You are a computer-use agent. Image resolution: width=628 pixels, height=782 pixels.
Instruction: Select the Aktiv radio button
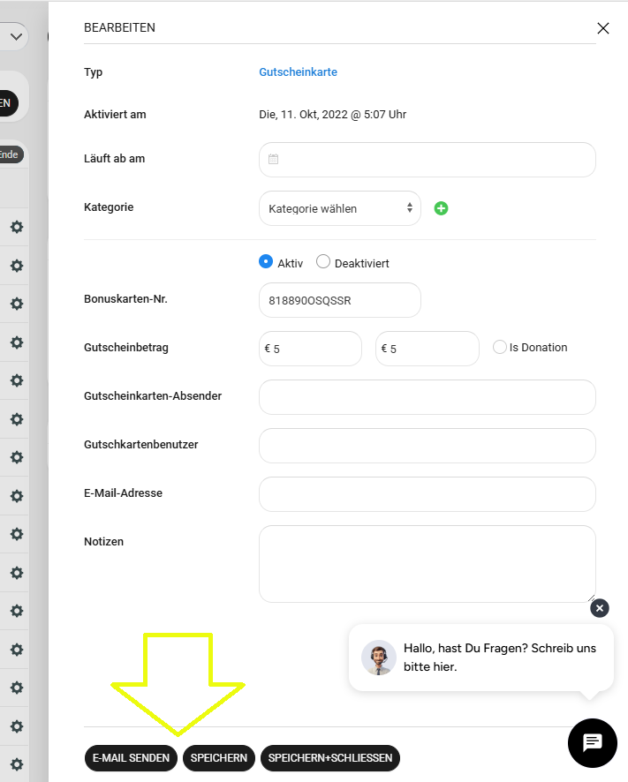[x=266, y=262]
